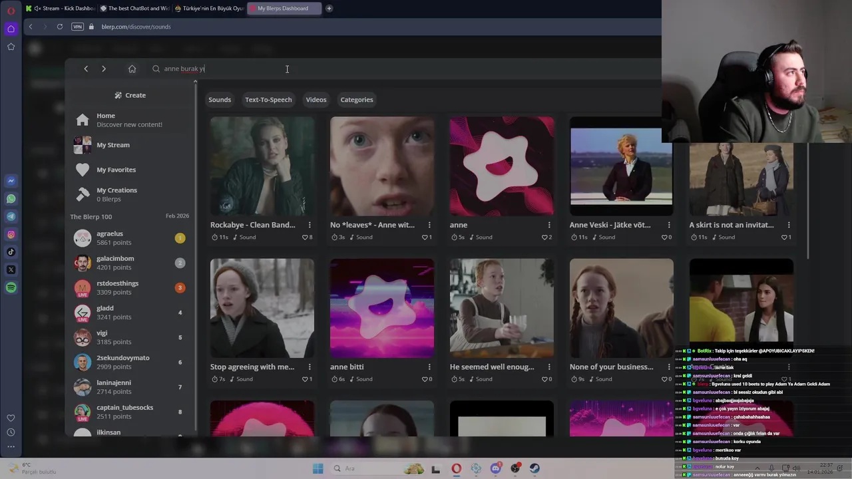Like the Anne Veski - Jätke võt sound
The height and width of the screenshot is (479, 852).
point(664,238)
